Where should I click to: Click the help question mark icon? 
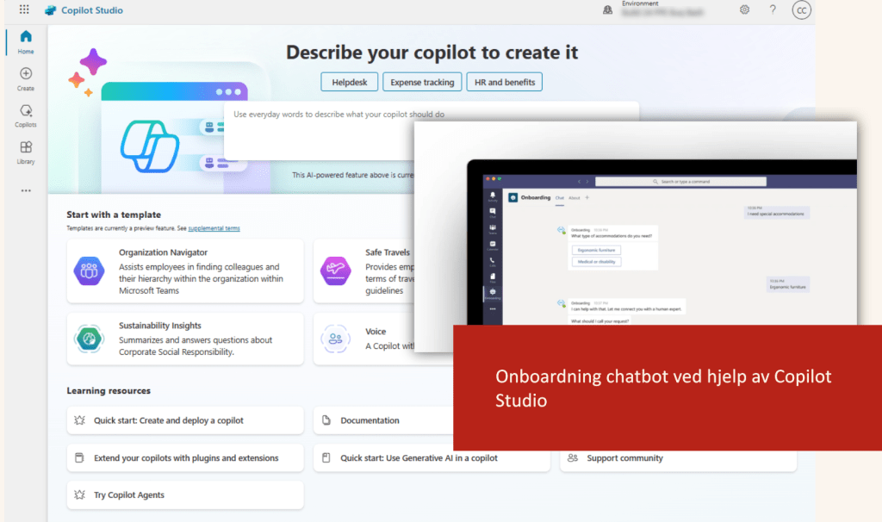(773, 10)
